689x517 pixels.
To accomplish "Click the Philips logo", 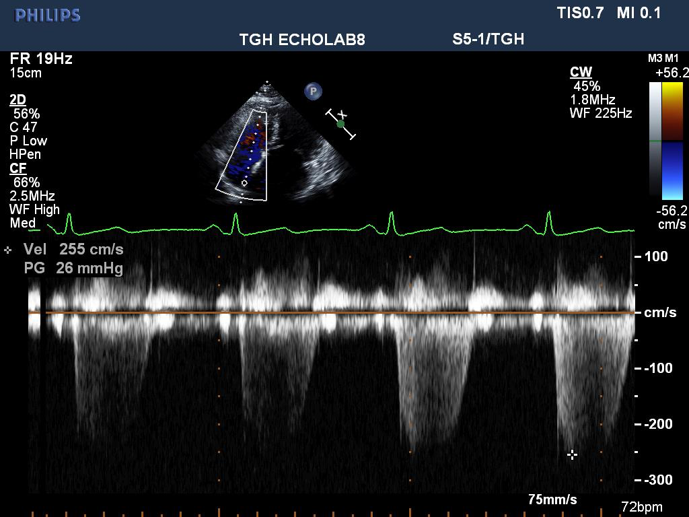I will point(47,15).
